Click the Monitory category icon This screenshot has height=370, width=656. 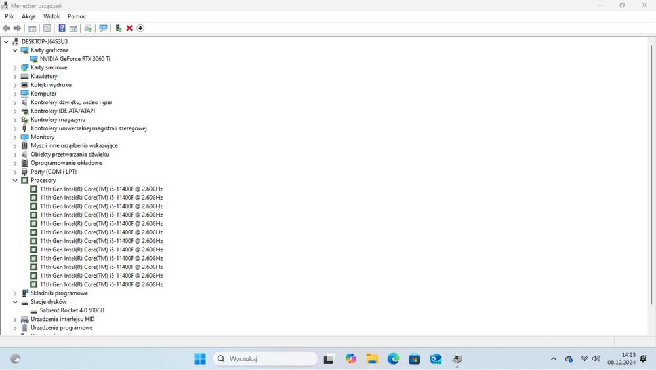25,137
